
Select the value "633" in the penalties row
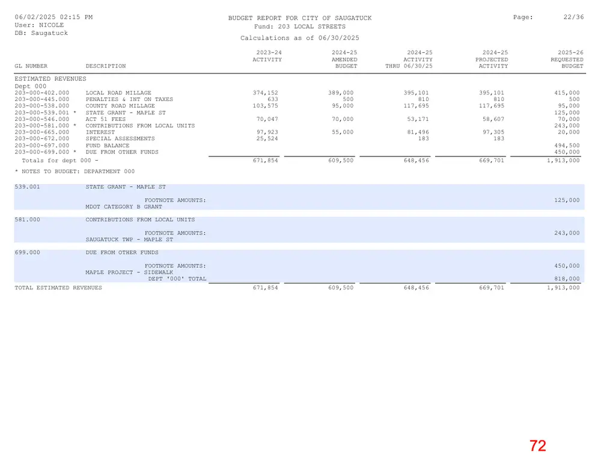(272, 99)
